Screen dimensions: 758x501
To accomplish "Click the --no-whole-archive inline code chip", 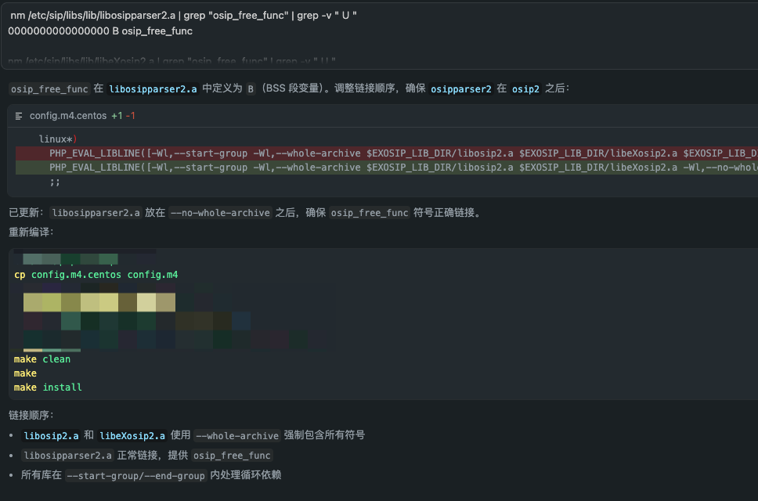I will click(220, 213).
